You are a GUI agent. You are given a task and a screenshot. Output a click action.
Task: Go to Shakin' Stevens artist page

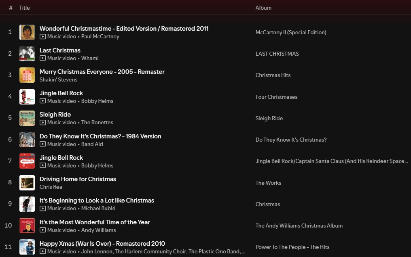tap(58, 79)
